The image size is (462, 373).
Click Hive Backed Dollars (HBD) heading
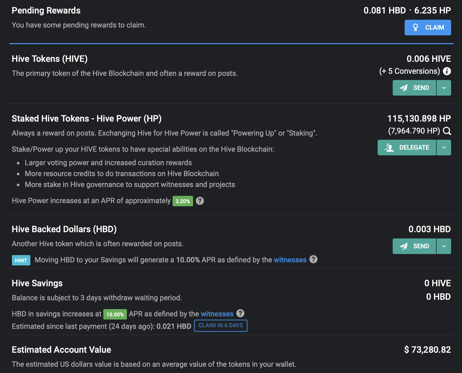pyautogui.click(x=64, y=229)
